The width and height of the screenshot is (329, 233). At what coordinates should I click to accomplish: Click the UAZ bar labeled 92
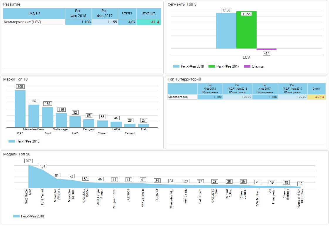click(x=75, y=122)
